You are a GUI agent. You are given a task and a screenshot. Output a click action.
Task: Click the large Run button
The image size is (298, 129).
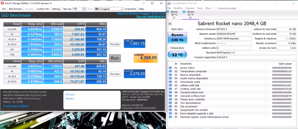click(x=115, y=58)
